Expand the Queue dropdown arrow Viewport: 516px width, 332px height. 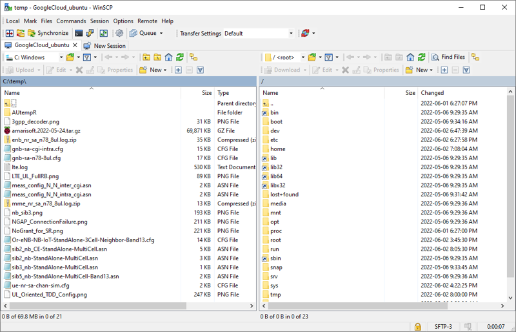tap(161, 34)
